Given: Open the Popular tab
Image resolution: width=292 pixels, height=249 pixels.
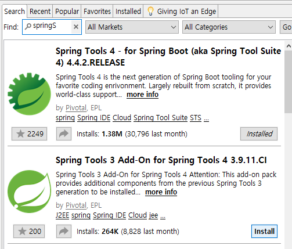Looking at the screenshot, I should (67, 11).
